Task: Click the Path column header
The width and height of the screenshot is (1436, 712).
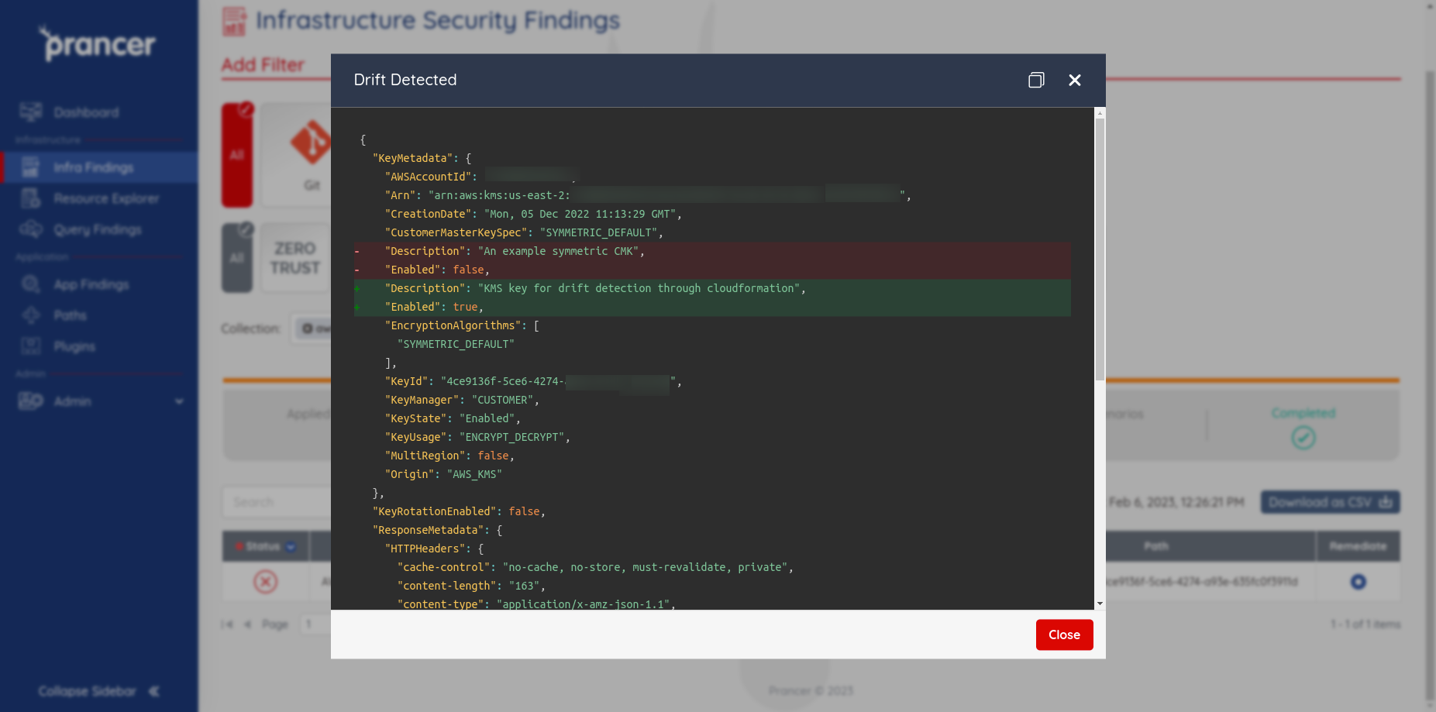Action: [x=1155, y=546]
